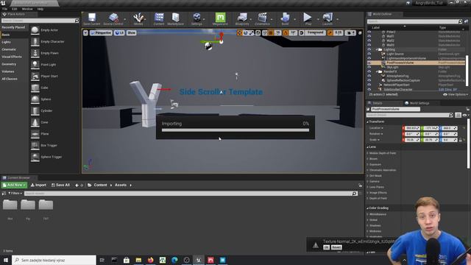
Task: Start Play in editor
Action: pyautogui.click(x=308, y=18)
